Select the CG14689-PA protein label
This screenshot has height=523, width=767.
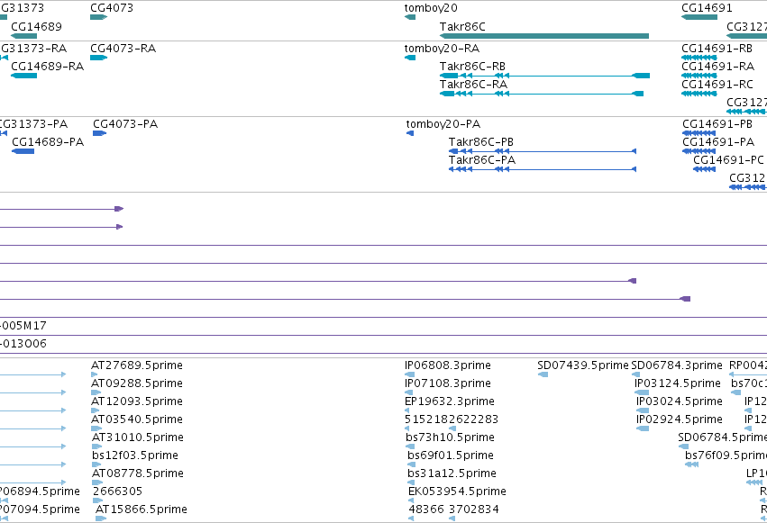coord(48,142)
